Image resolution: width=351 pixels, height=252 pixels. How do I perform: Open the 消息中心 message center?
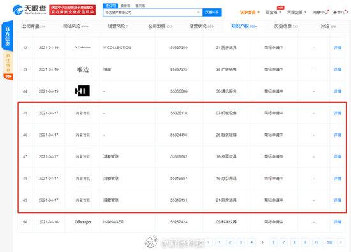coord(320,12)
